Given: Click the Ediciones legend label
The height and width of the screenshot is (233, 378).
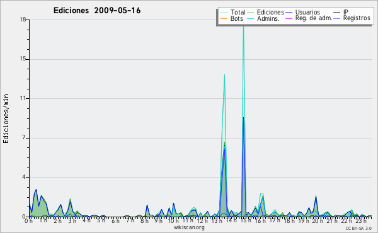Looking at the screenshot, I should (270, 12).
